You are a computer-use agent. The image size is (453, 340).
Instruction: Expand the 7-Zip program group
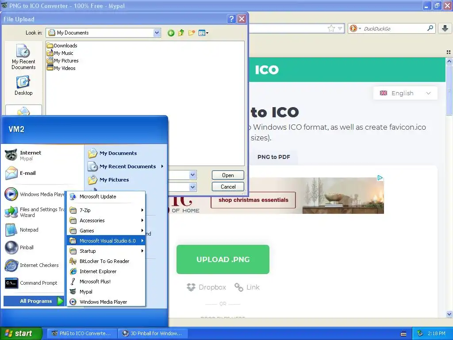pos(106,210)
